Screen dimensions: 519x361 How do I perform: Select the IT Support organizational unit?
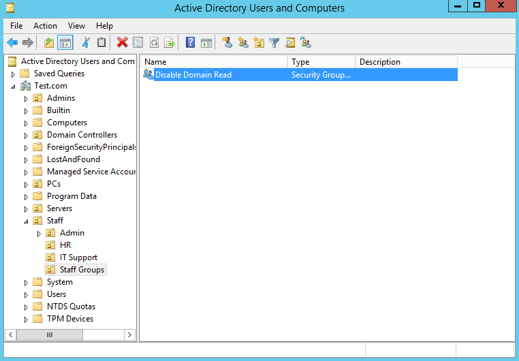click(x=78, y=257)
